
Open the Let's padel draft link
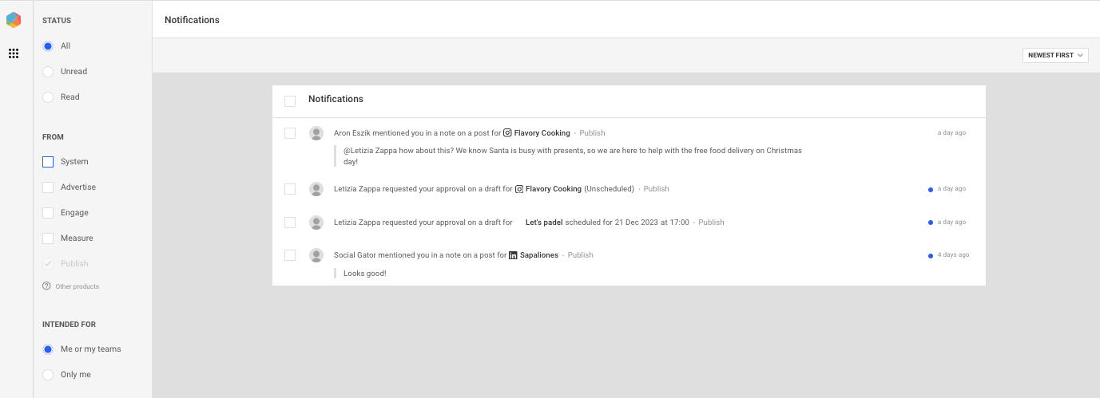click(x=544, y=223)
